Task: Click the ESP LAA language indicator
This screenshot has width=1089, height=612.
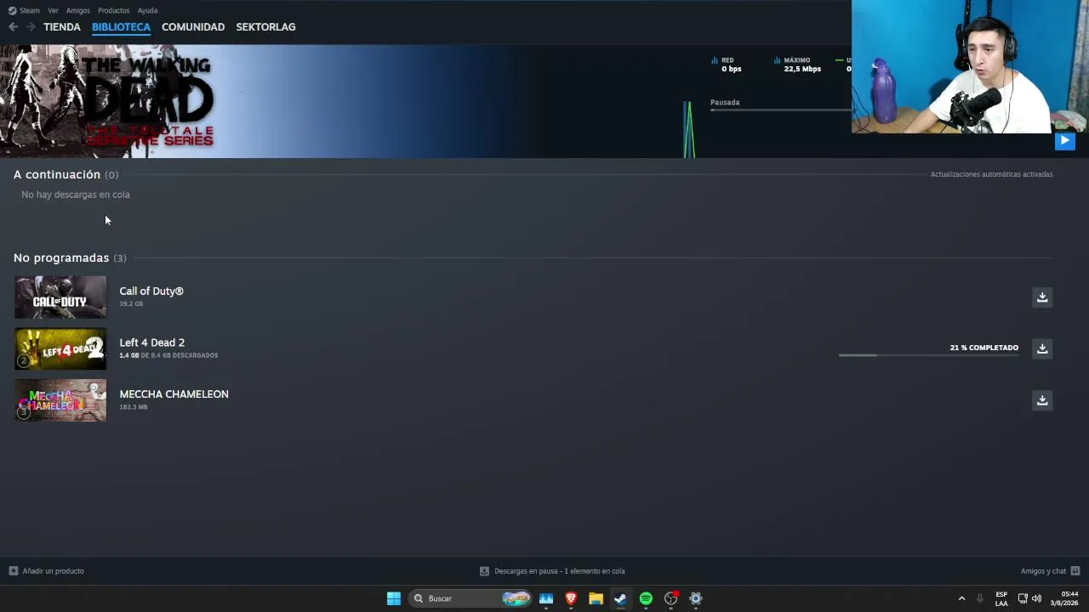Action: [x=1001, y=598]
